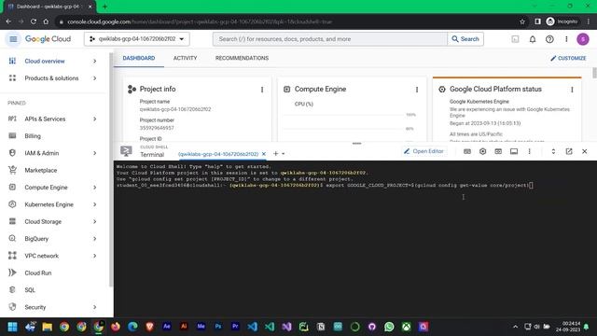Expand the Cloud overview submenu arrow

click(94, 61)
